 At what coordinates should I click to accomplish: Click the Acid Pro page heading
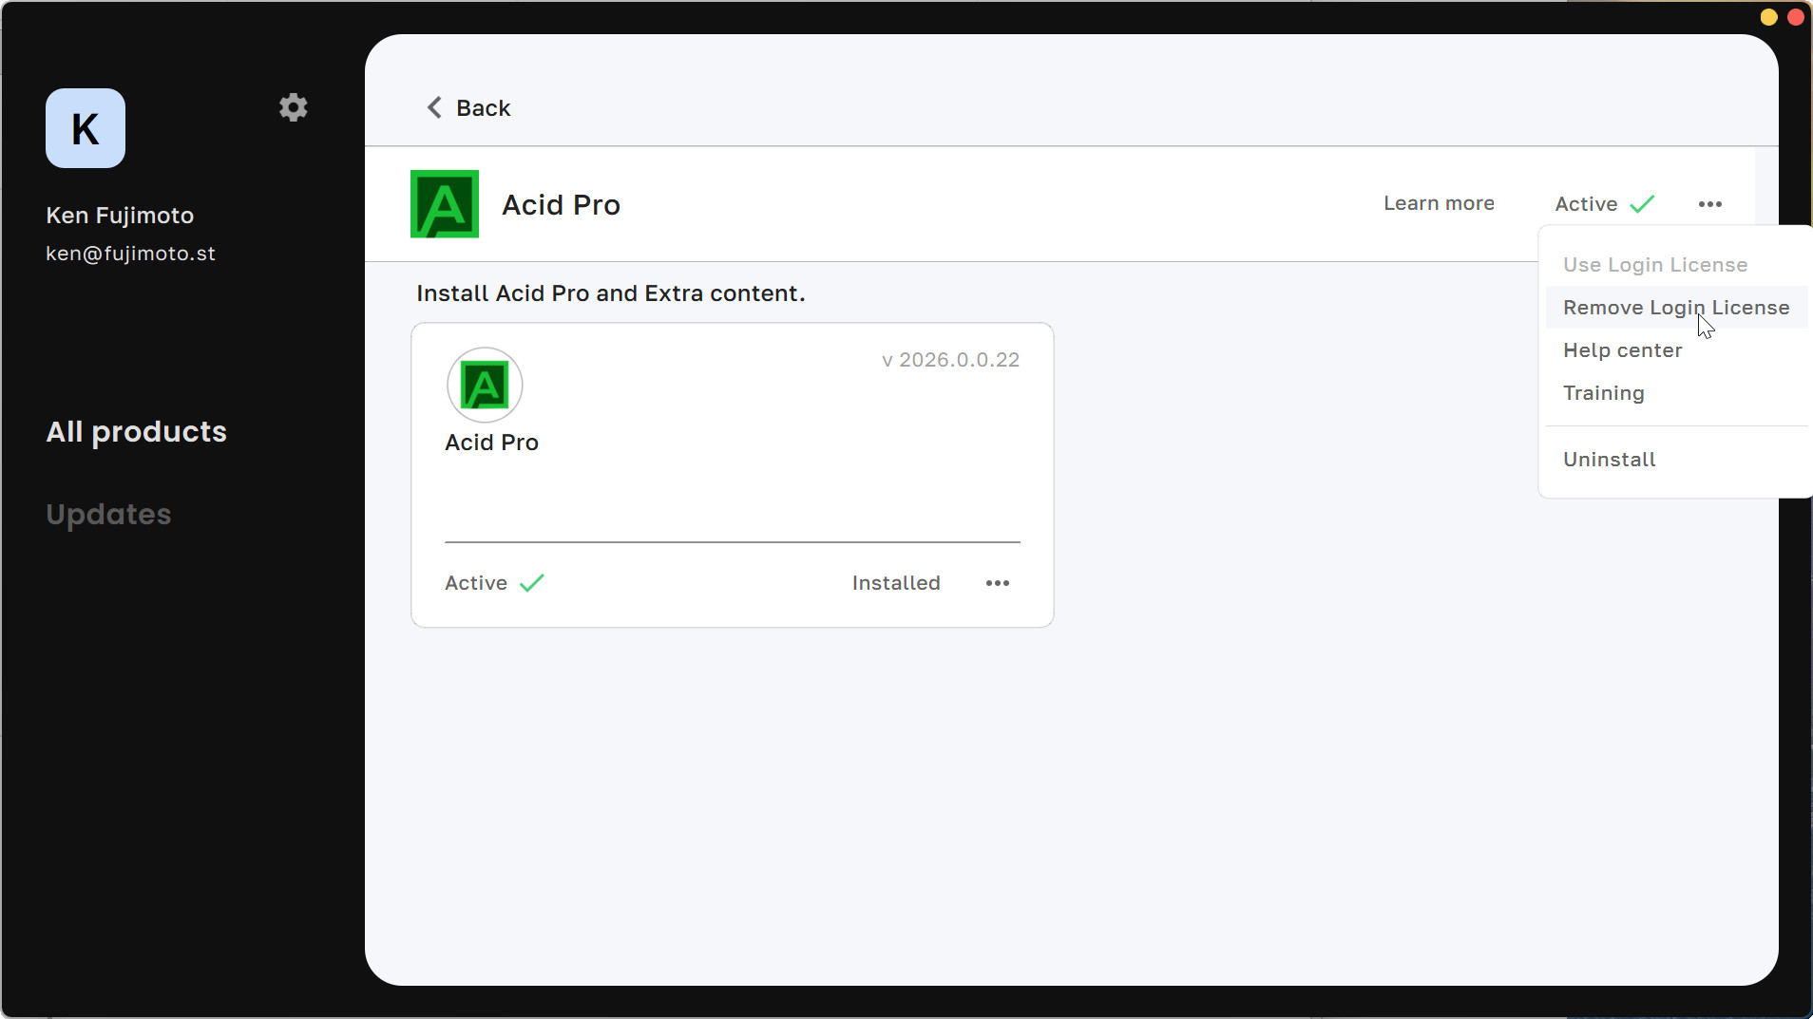pyautogui.click(x=561, y=205)
